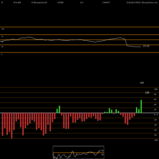Click the 'SI MunafaSutraR' header label
Screen dimensions: 159x159
[39, 3]
